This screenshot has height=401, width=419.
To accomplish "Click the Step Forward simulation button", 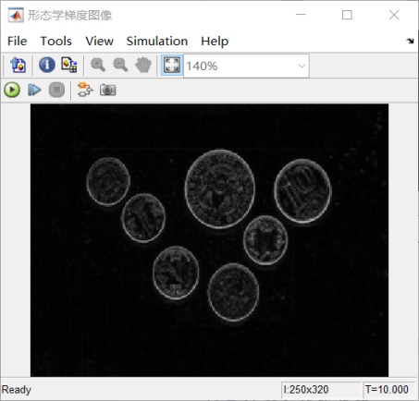I will [x=34, y=91].
